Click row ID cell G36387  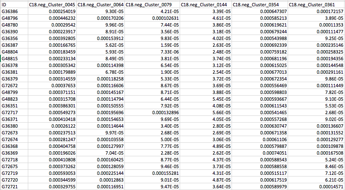[14, 45]
